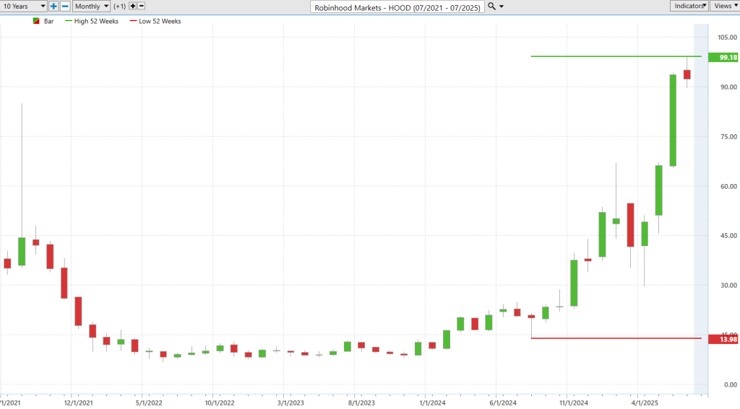Click the Robinhood Markets HOOD symbol field
Image resolution: width=740 pixels, height=409 pixels.
click(397, 7)
